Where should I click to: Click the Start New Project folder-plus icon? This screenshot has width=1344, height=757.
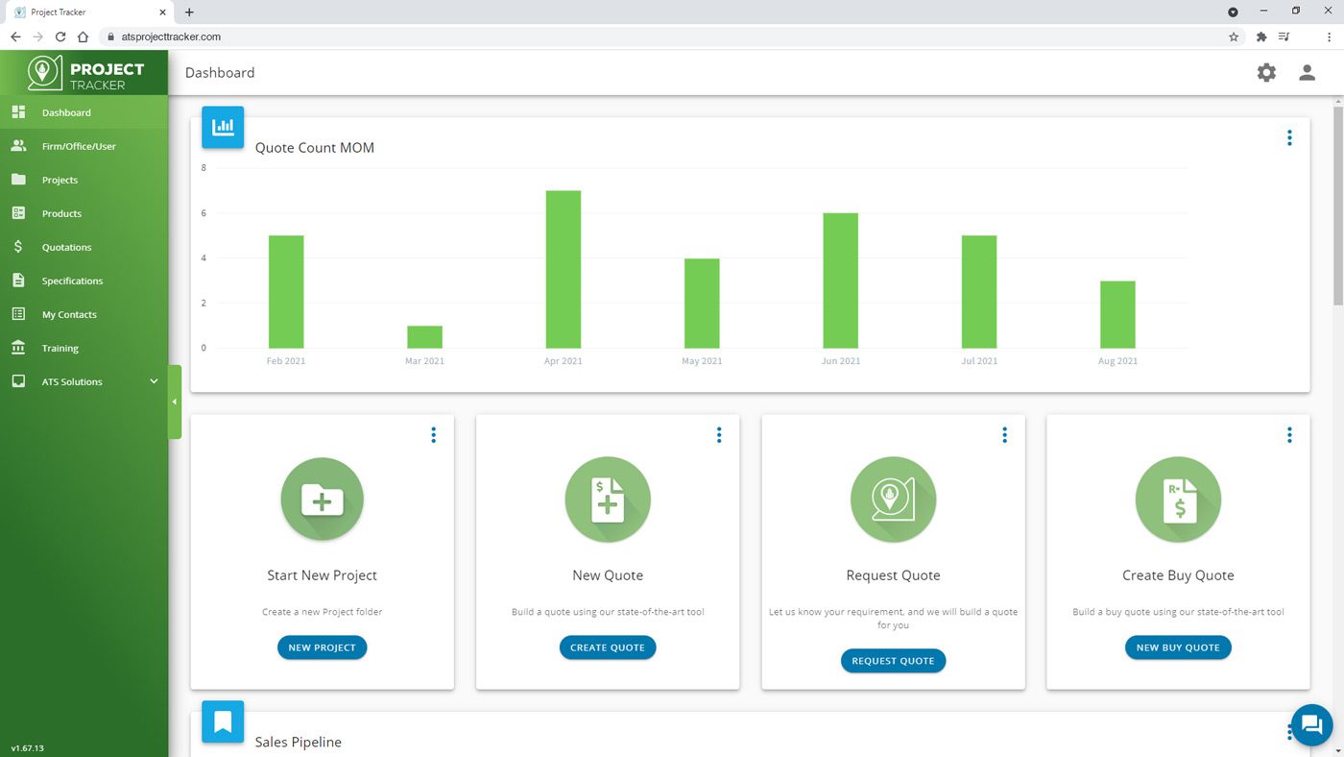tap(323, 500)
